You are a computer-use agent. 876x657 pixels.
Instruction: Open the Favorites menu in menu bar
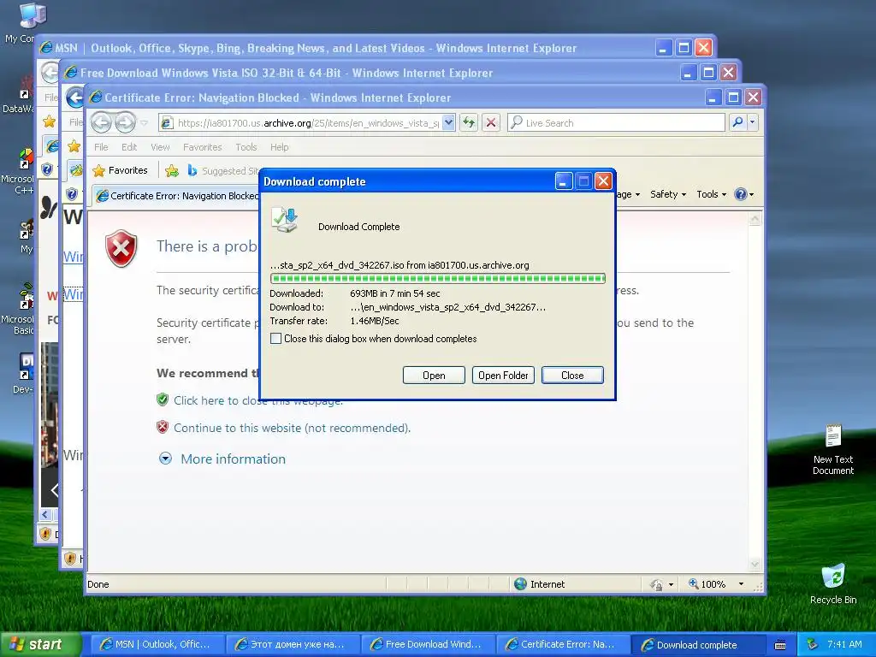click(202, 147)
